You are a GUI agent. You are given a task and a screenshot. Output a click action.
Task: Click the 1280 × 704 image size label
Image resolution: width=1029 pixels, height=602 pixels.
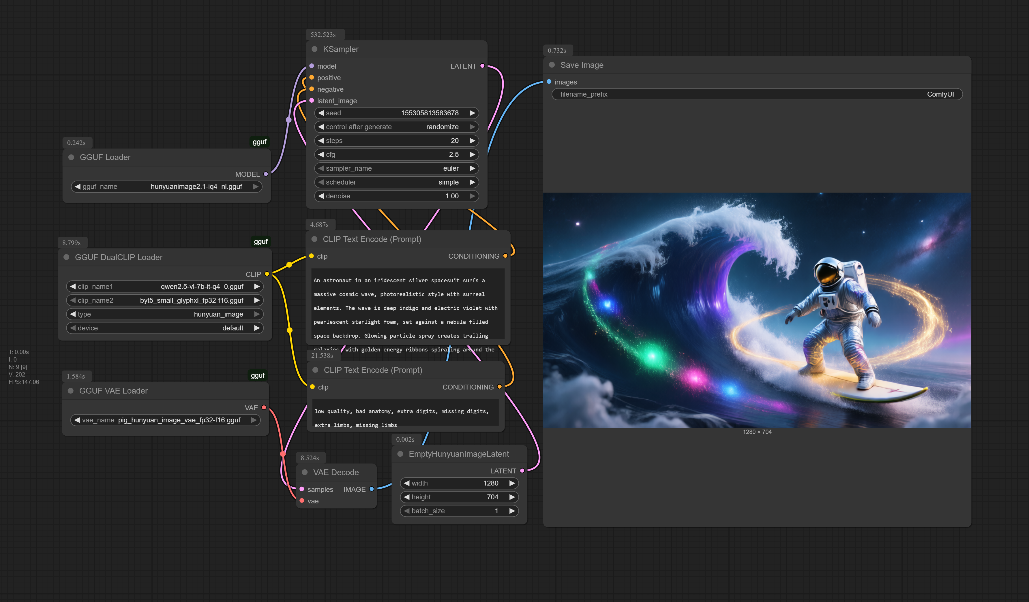pos(757,432)
